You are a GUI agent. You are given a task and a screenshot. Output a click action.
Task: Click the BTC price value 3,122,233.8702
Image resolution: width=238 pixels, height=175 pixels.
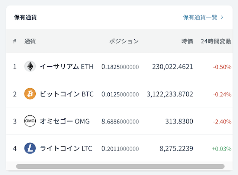point(170,94)
